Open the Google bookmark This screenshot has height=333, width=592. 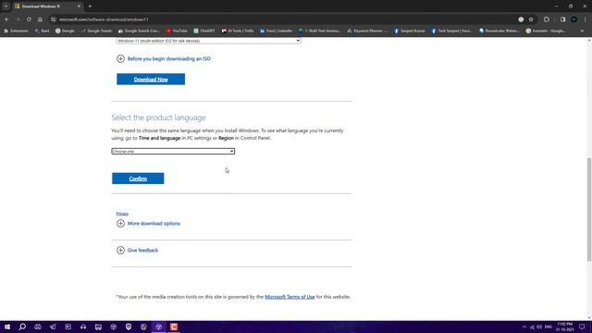pos(65,31)
